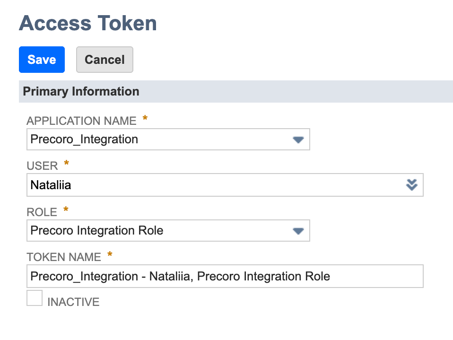Screen dimensions: 453x340
Task: Click the TOKEN NAME field label
Action: [64, 257]
